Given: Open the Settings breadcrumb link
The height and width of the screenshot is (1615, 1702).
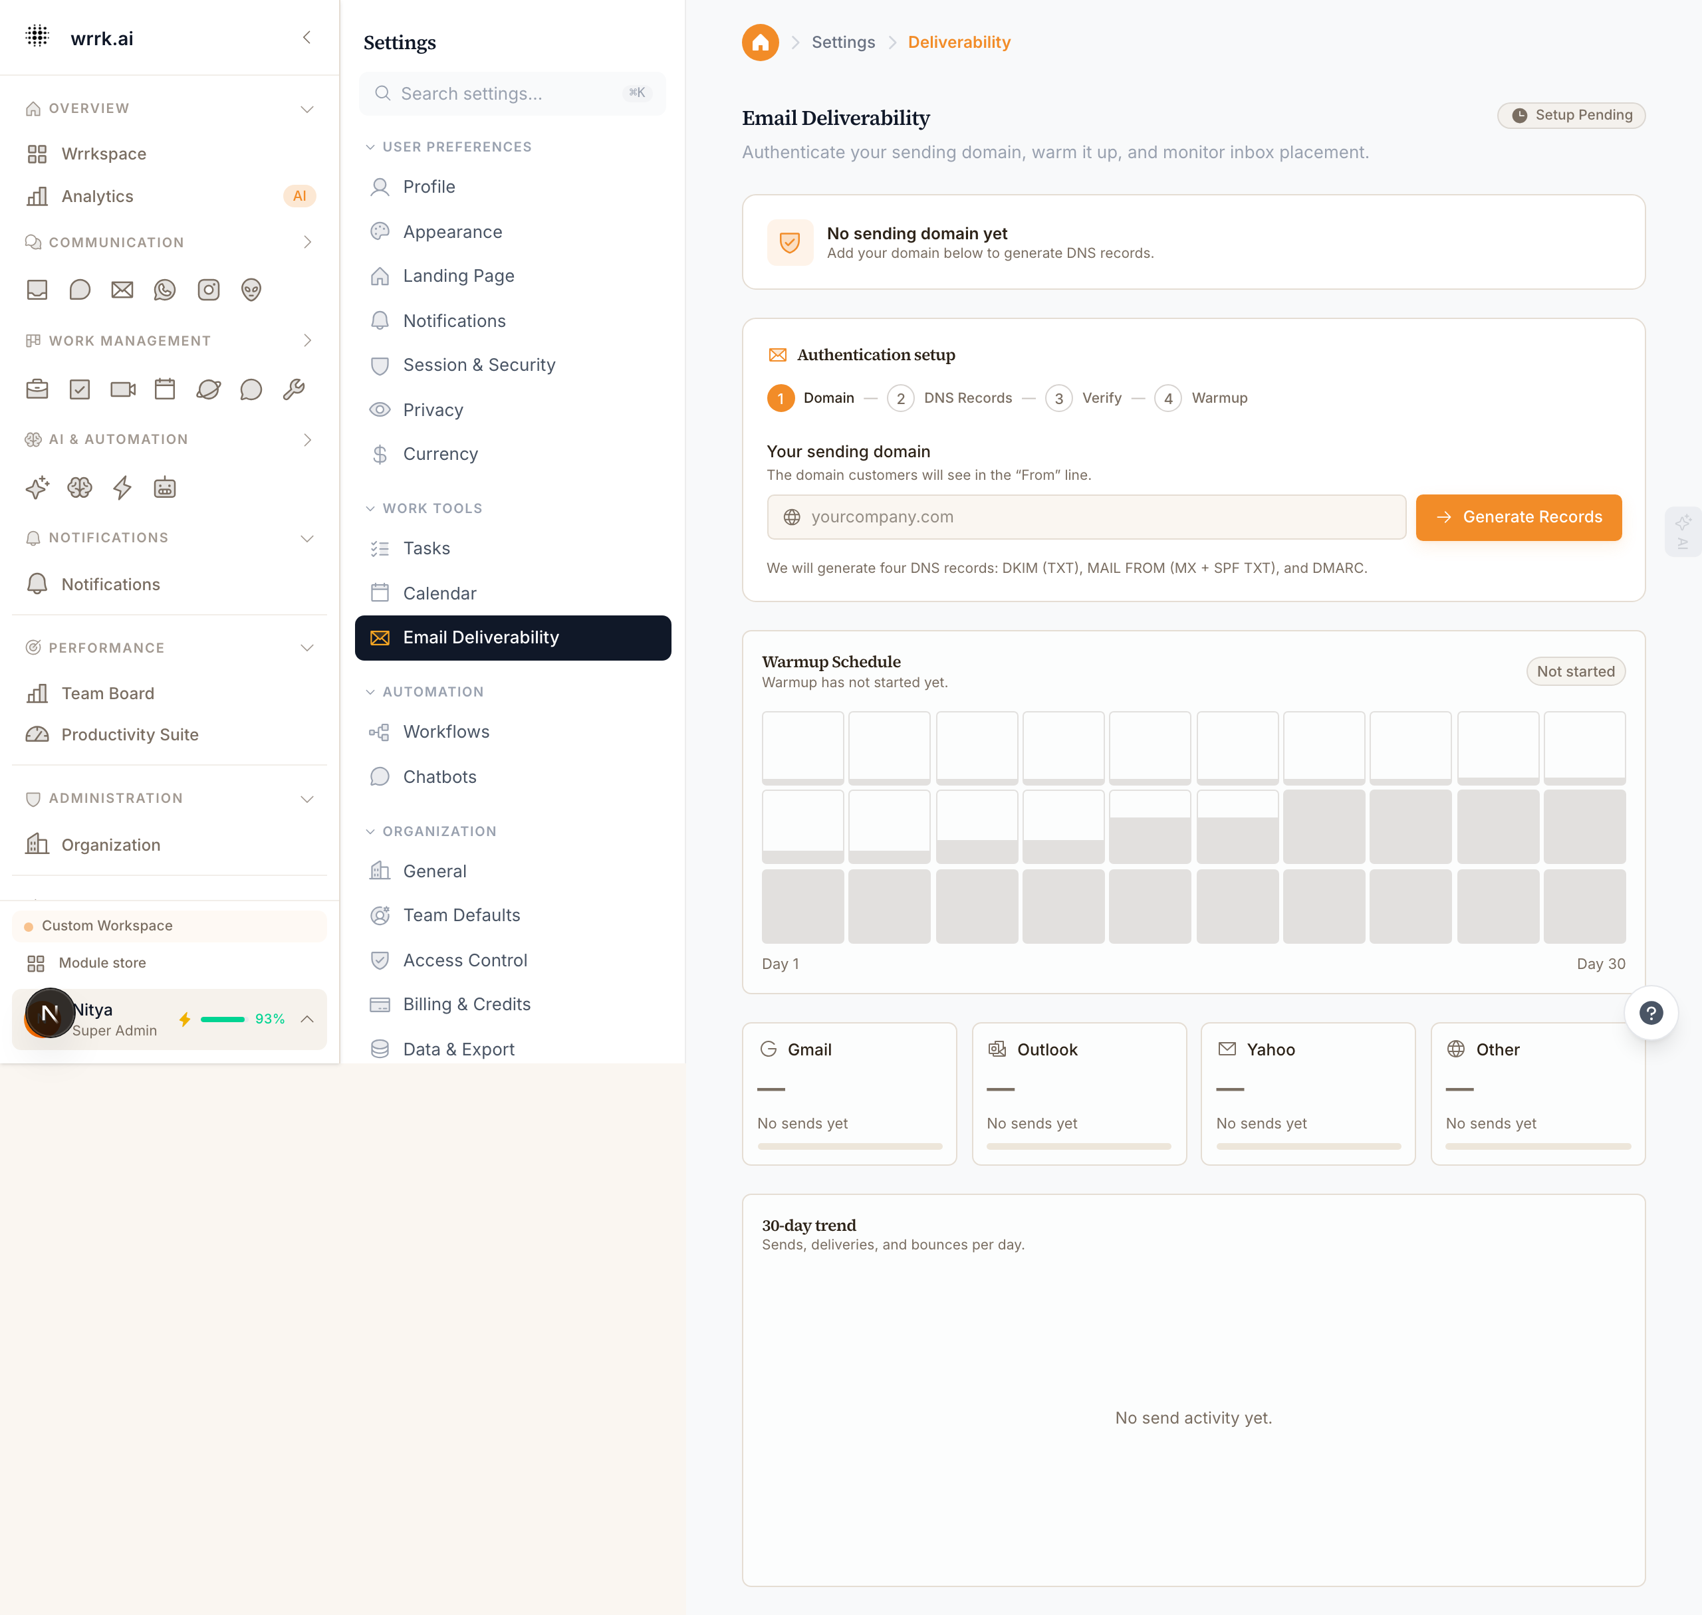Looking at the screenshot, I should pyautogui.click(x=842, y=41).
